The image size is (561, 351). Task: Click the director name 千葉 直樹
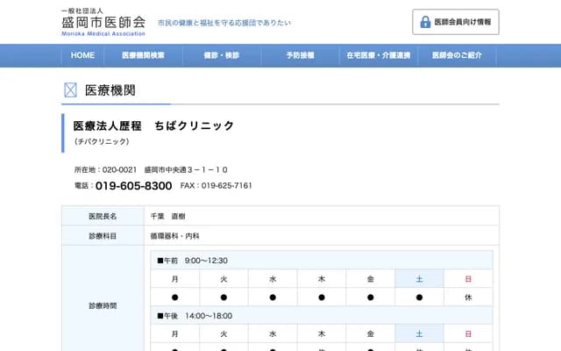click(x=167, y=216)
